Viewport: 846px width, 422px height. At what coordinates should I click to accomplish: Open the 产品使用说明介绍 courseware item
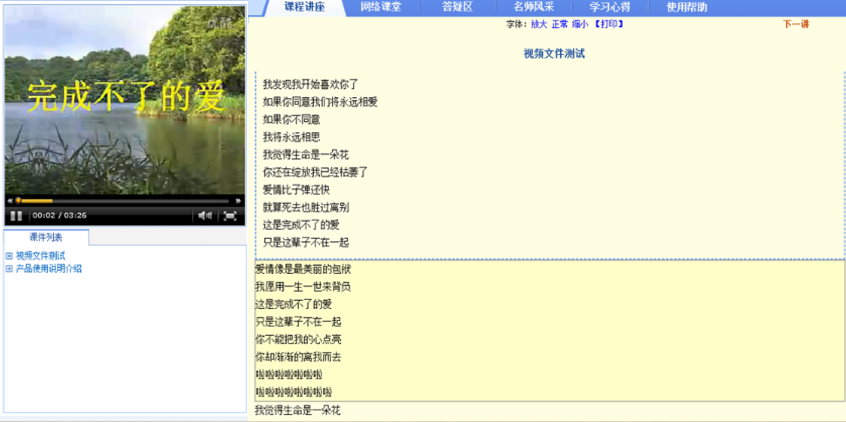click(49, 269)
